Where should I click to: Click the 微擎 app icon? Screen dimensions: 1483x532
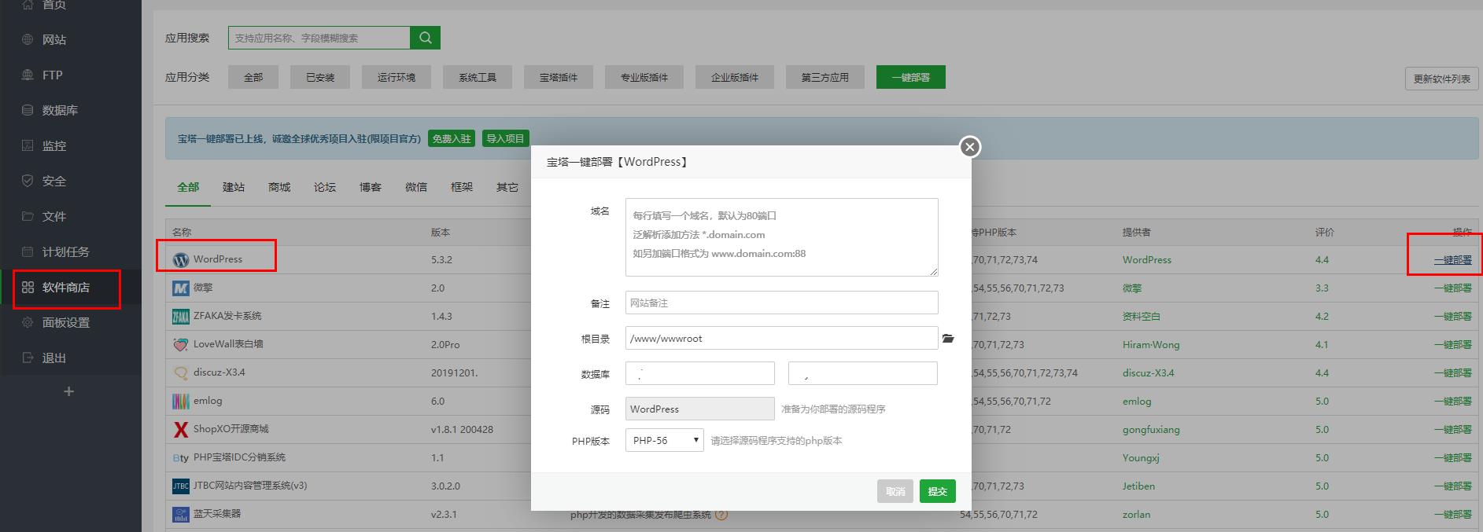click(181, 288)
